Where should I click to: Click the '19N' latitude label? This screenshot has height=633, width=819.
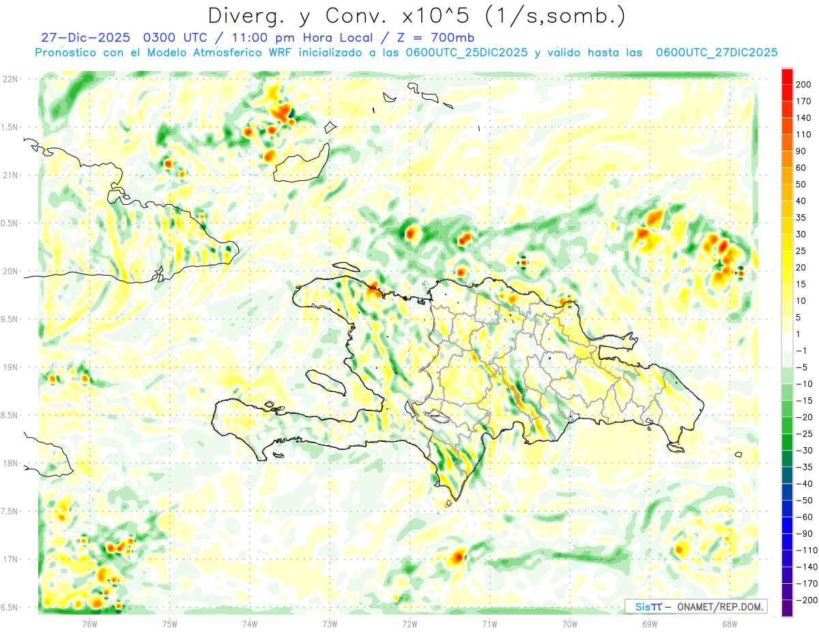(x=12, y=367)
